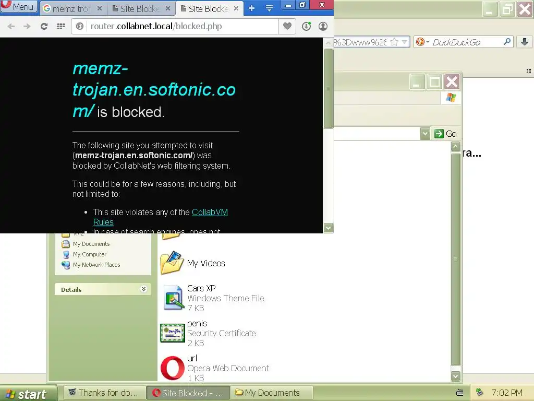
Task: Bookmark page with heart icon
Action: tap(287, 26)
